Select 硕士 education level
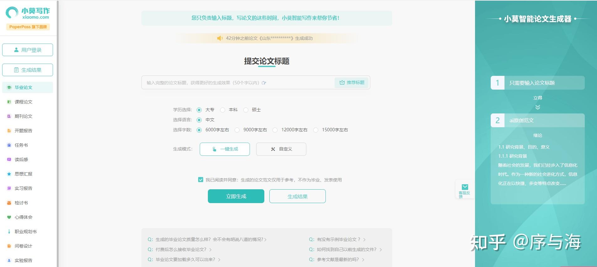 click(x=246, y=110)
